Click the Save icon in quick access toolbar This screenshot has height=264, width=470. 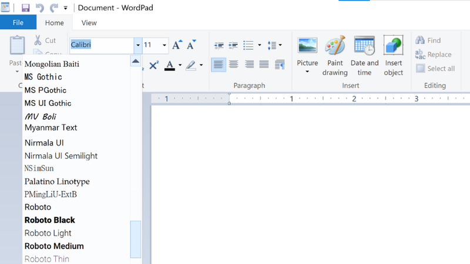pyautogui.click(x=25, y=8)
